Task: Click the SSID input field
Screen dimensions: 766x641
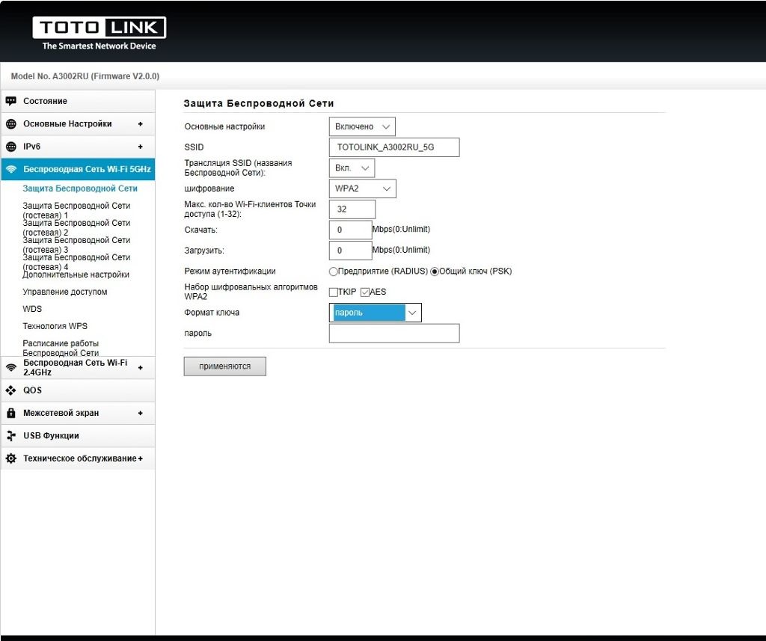Action: pos(394,147)
